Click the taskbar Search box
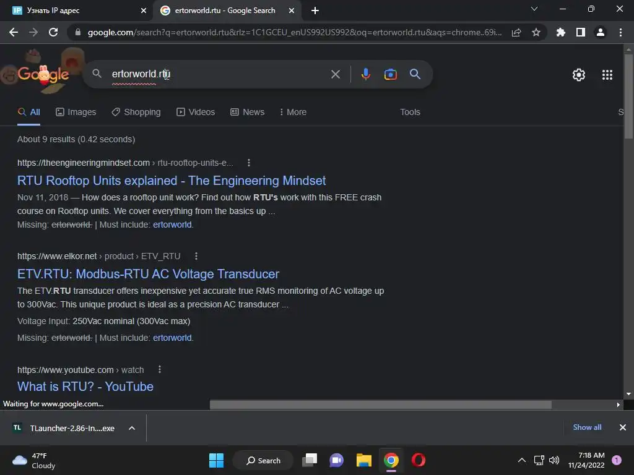This screenshot has width=634, height=475. pos(263,460)
